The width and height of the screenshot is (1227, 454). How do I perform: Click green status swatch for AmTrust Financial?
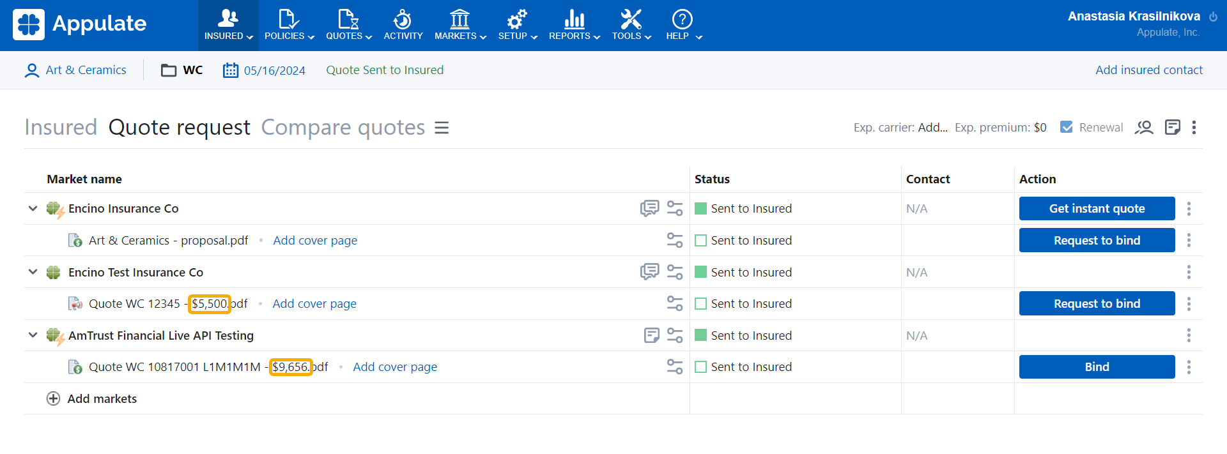coord(700,335)
